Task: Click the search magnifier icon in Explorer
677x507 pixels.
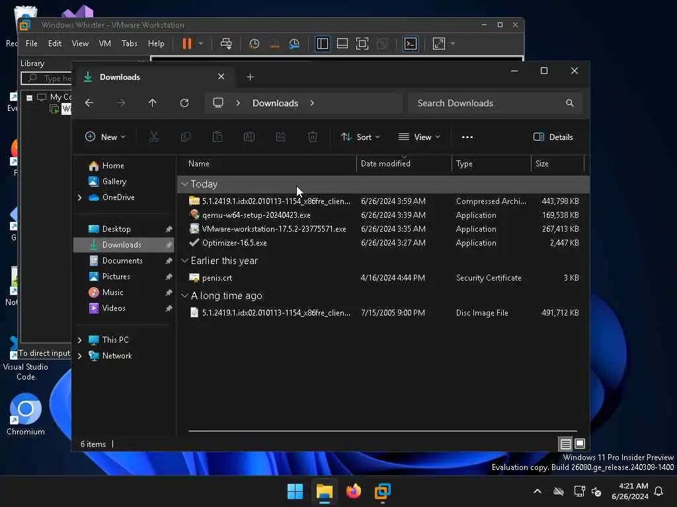Action: (x=570, y=103)
